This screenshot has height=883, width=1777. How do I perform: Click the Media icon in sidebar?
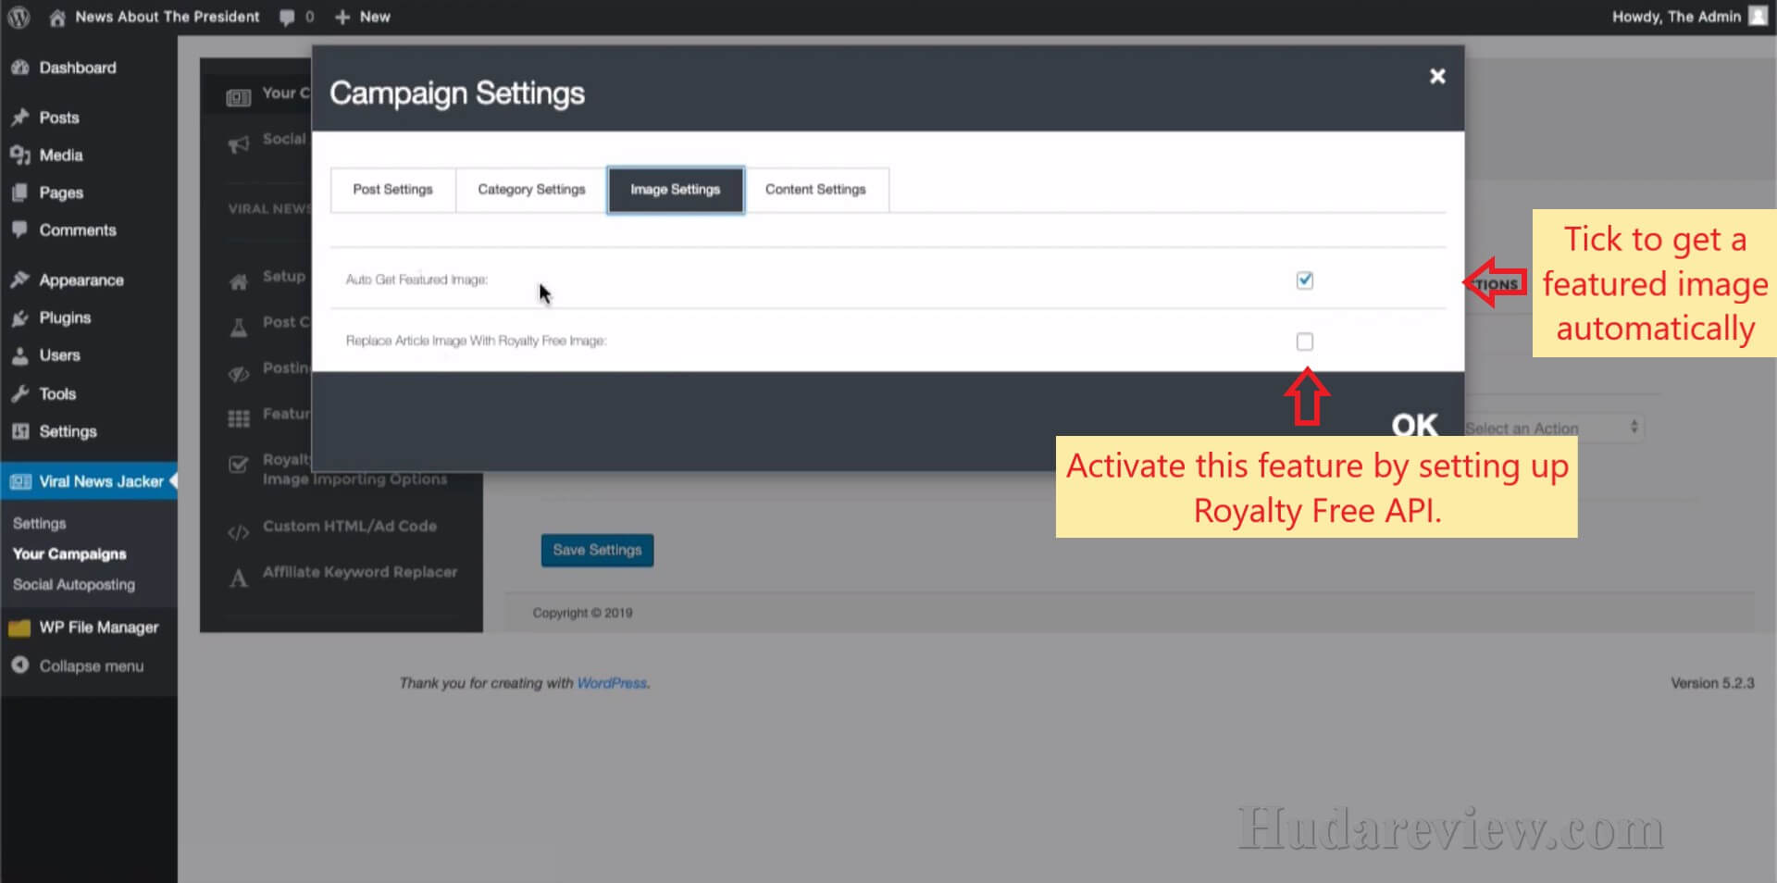click(x=19, y=155)
